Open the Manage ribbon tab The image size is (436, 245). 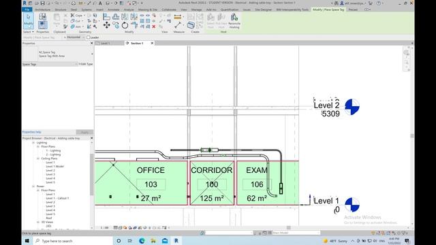coord(196,10)
